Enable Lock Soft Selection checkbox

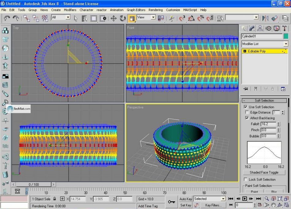[x=246, y=179]
